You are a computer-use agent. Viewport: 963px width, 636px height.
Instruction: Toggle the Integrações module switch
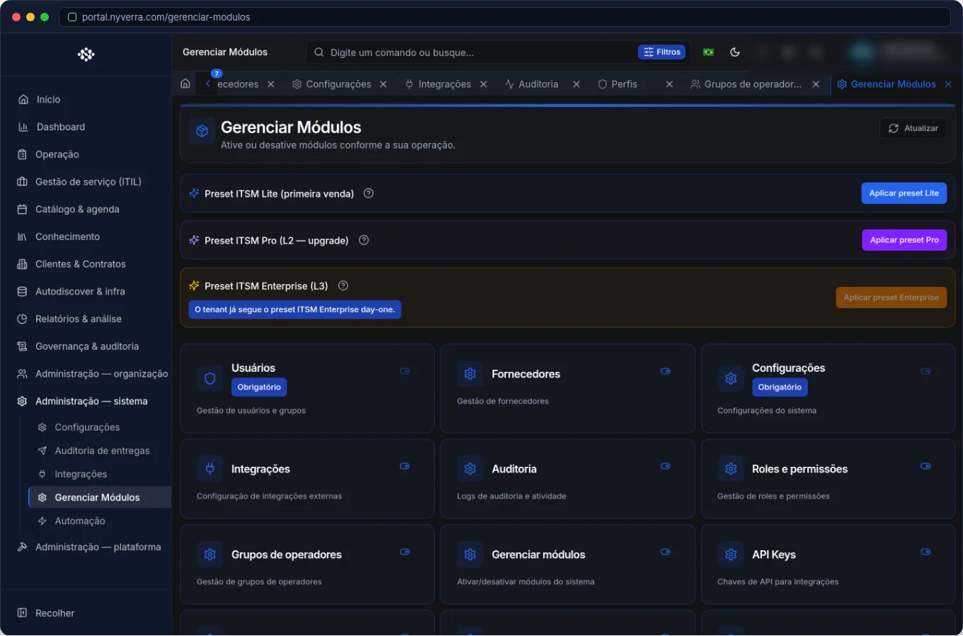click(405, 466)
